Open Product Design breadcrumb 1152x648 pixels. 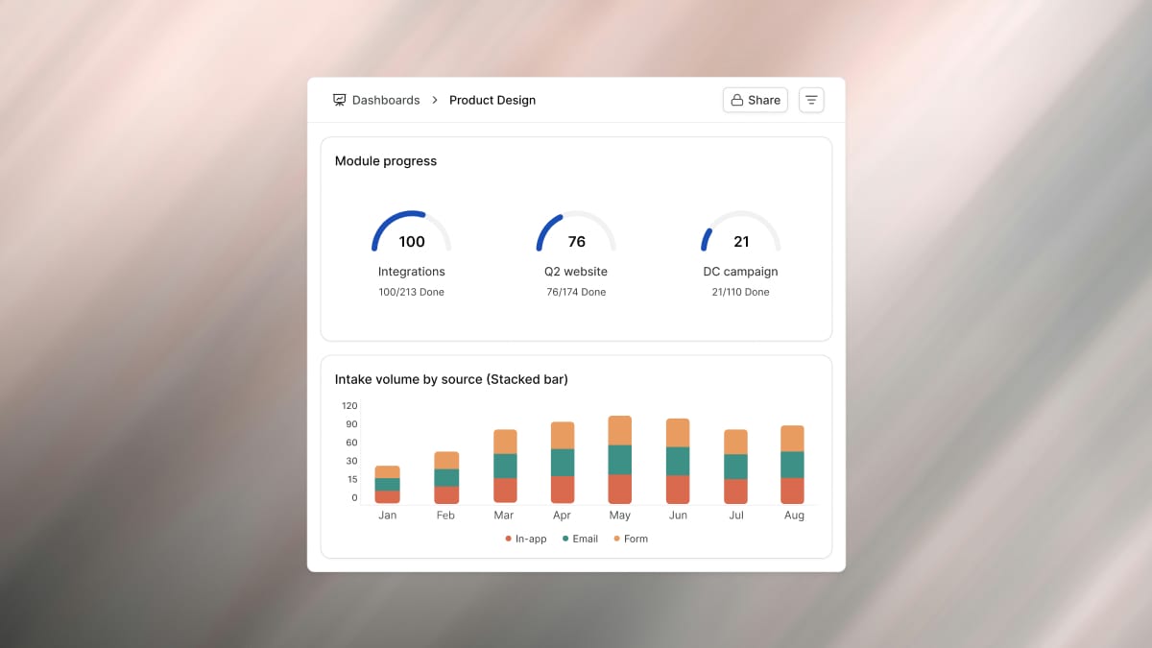492,100
